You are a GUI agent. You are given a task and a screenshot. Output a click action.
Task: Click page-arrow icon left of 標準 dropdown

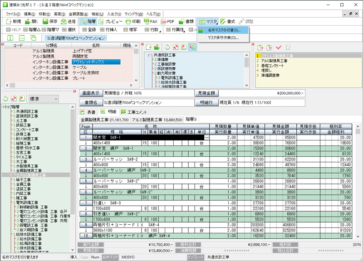22,99
